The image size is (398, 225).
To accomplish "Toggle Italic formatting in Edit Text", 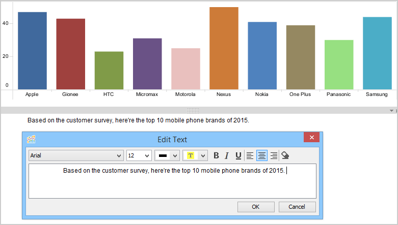I will (x=227, y=155).
